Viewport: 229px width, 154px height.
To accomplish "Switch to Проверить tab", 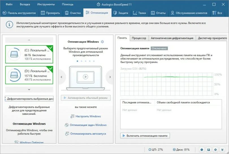I will point(51,13).
